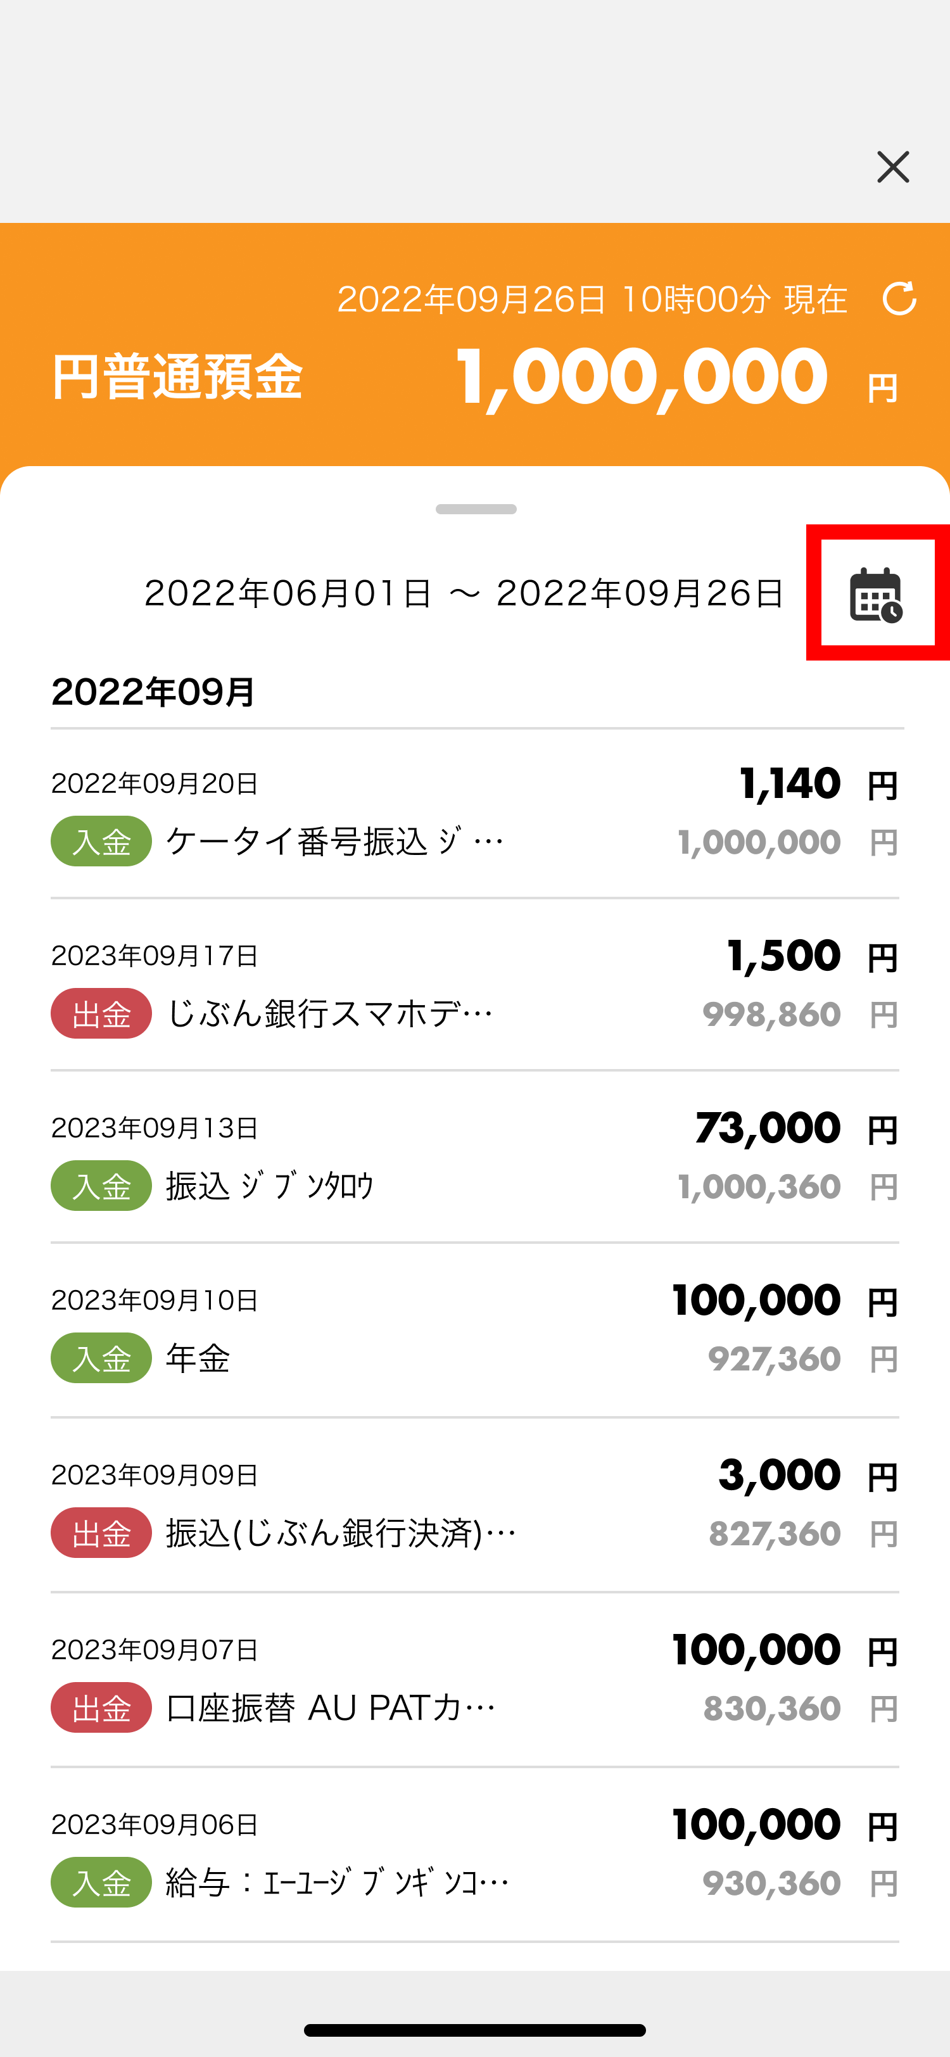Tap the gray sheet drag handle
The height and width of the screenshot is (2057, 950).
tap(476, 509)
